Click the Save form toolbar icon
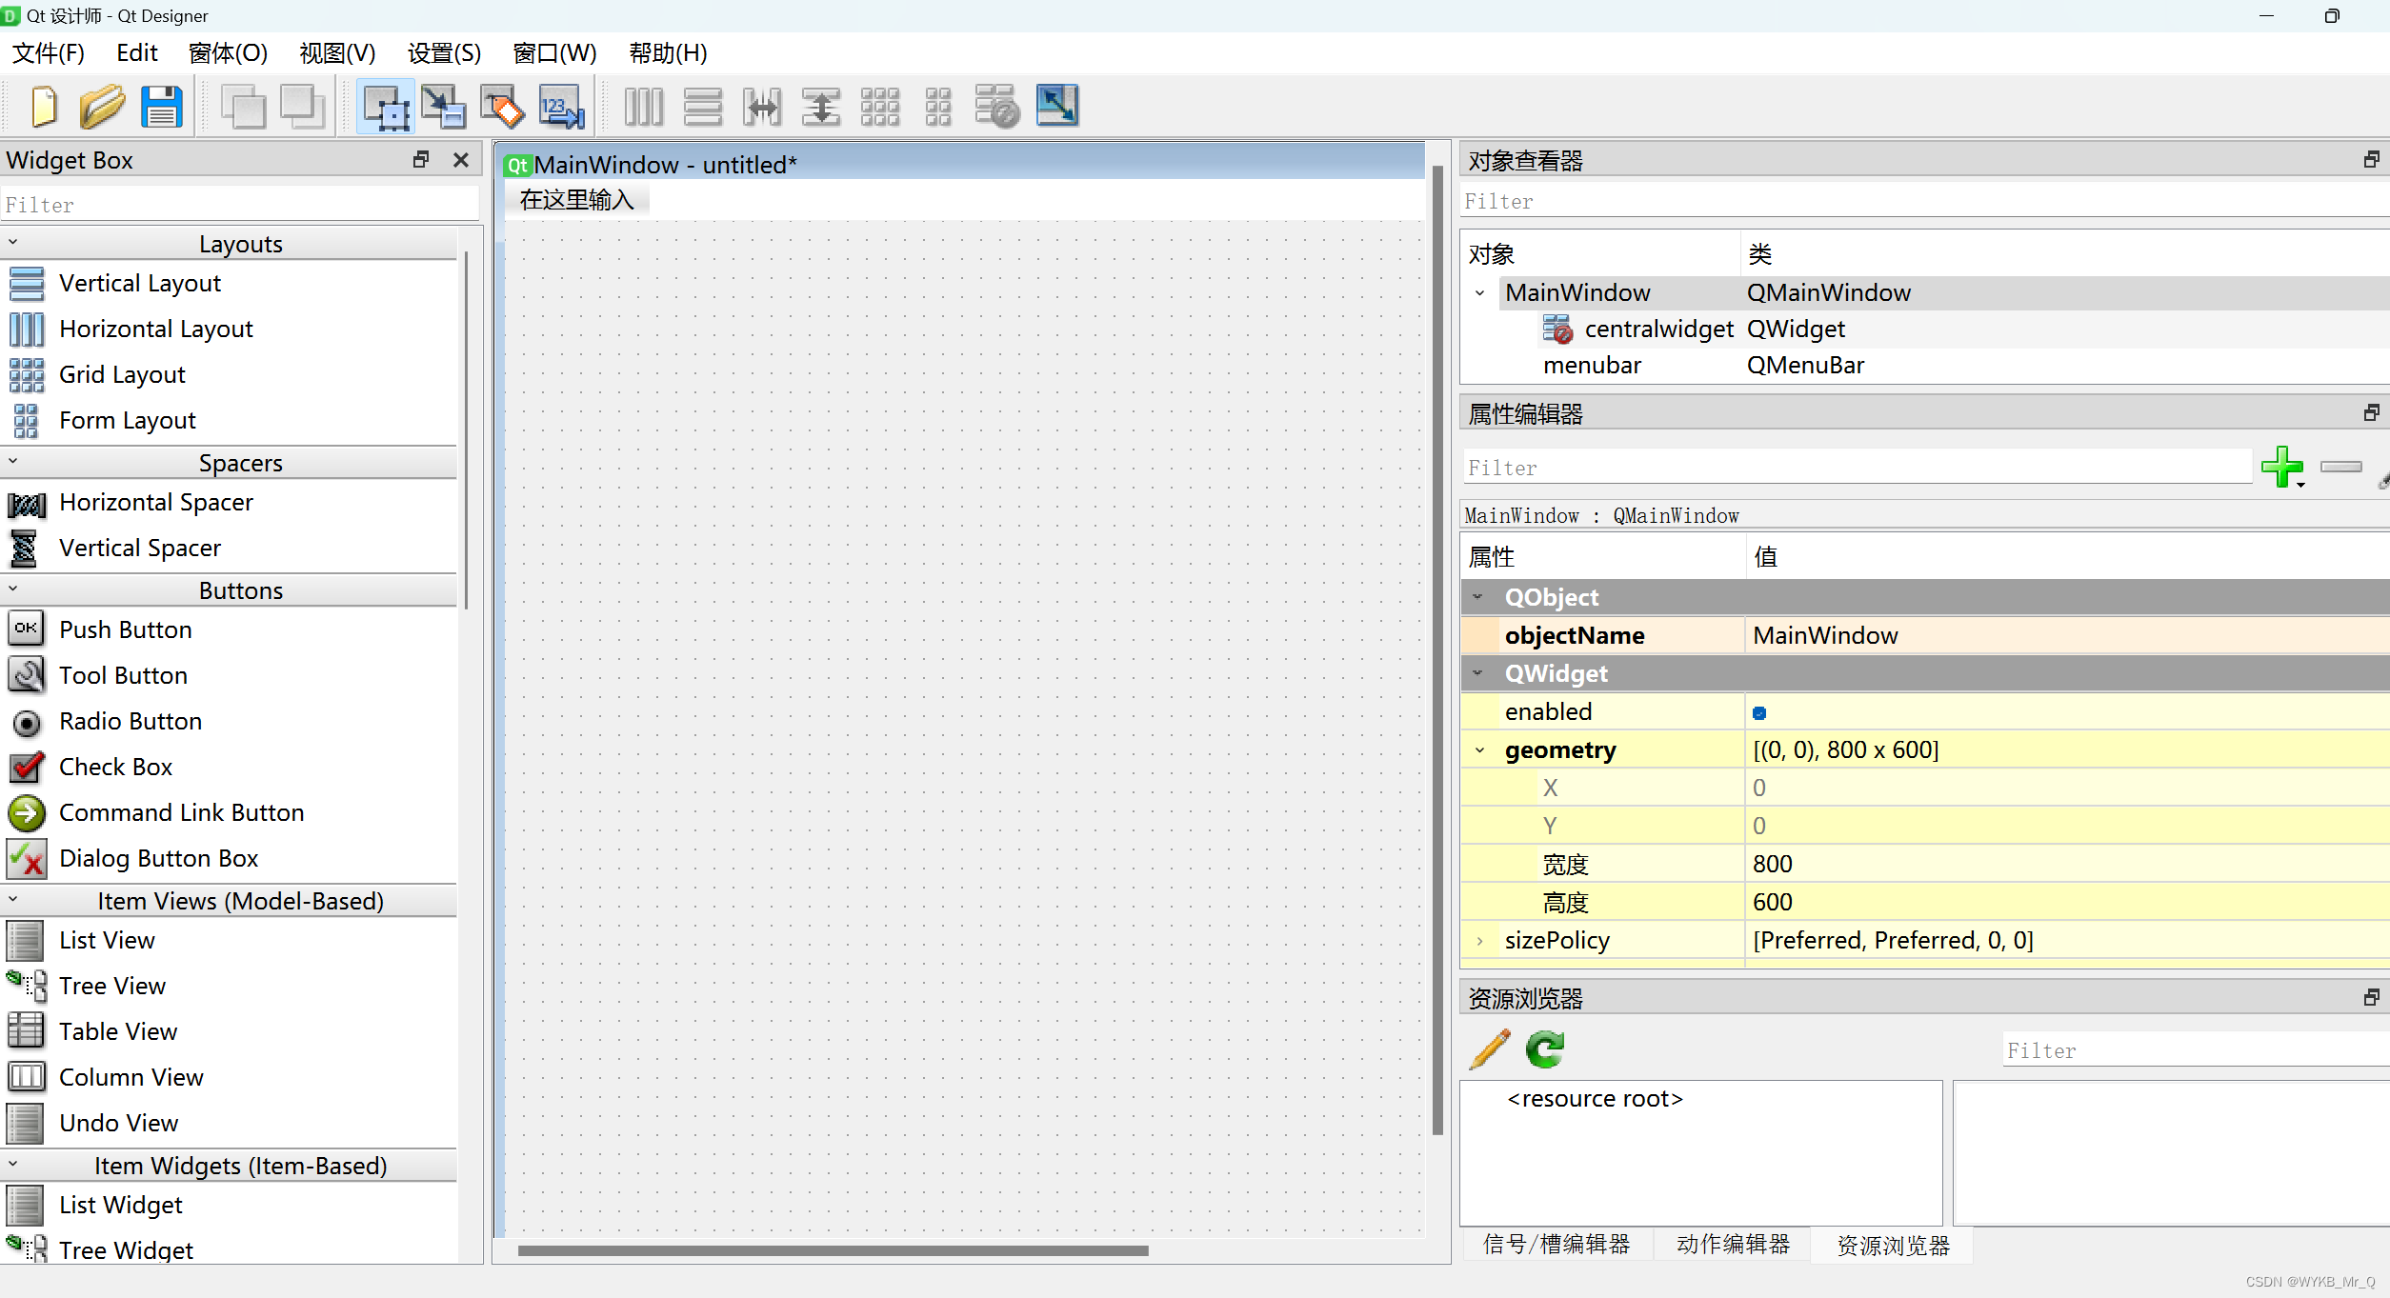This screenshot has width=2390, height=1298. coord(161,106)
